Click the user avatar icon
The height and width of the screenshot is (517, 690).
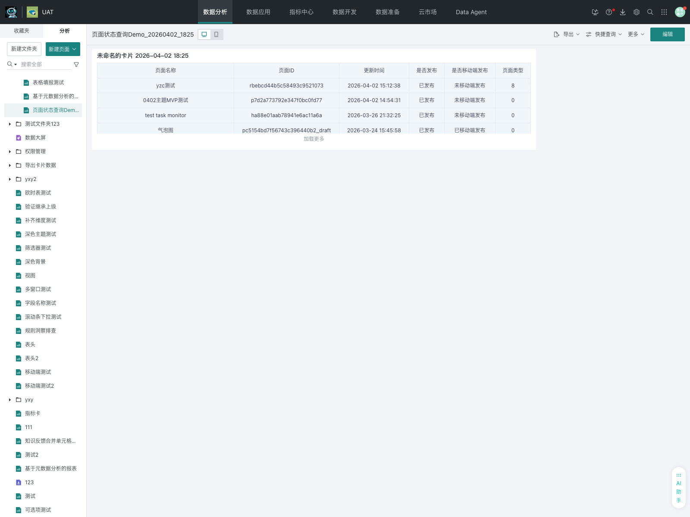(680, 12)
